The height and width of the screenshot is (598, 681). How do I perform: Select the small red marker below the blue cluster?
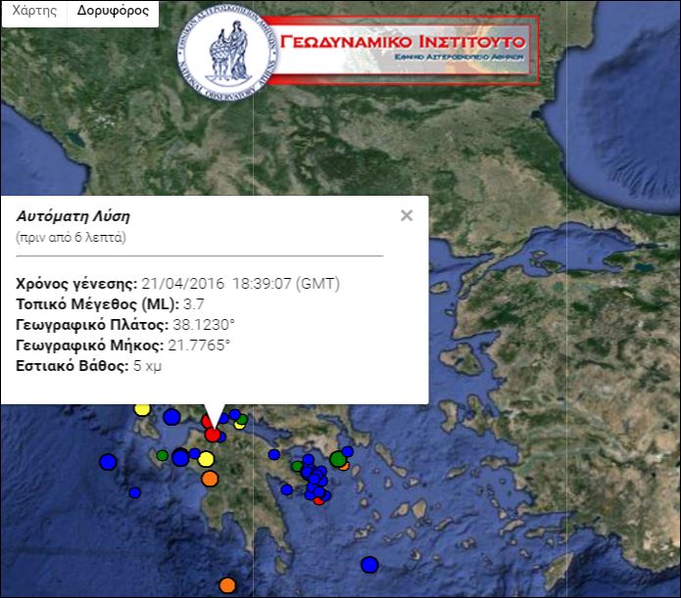coord(319,500)
